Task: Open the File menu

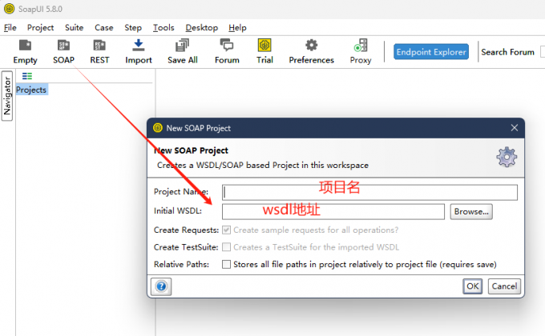Action: coord(10,28)
